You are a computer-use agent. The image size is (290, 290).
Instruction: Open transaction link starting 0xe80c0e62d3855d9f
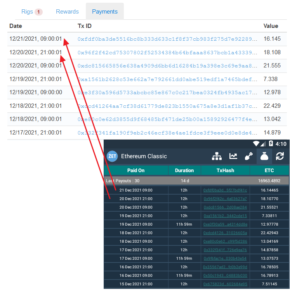(167, 119)
